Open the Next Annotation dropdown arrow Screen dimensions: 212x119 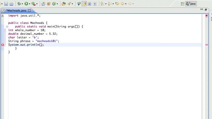click(x=106, y=4)
